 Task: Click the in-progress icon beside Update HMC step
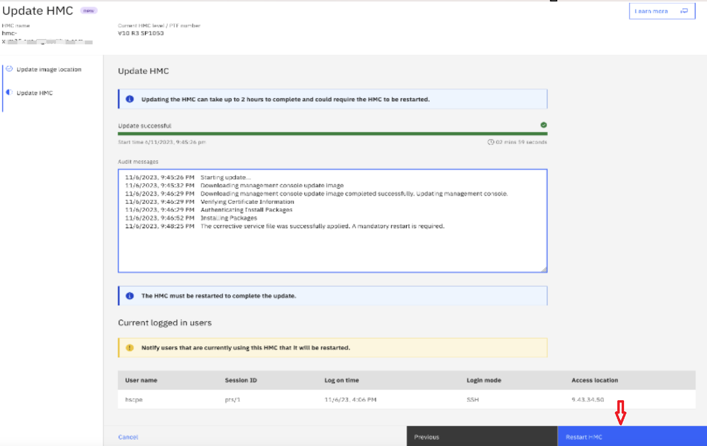point(9,92)
